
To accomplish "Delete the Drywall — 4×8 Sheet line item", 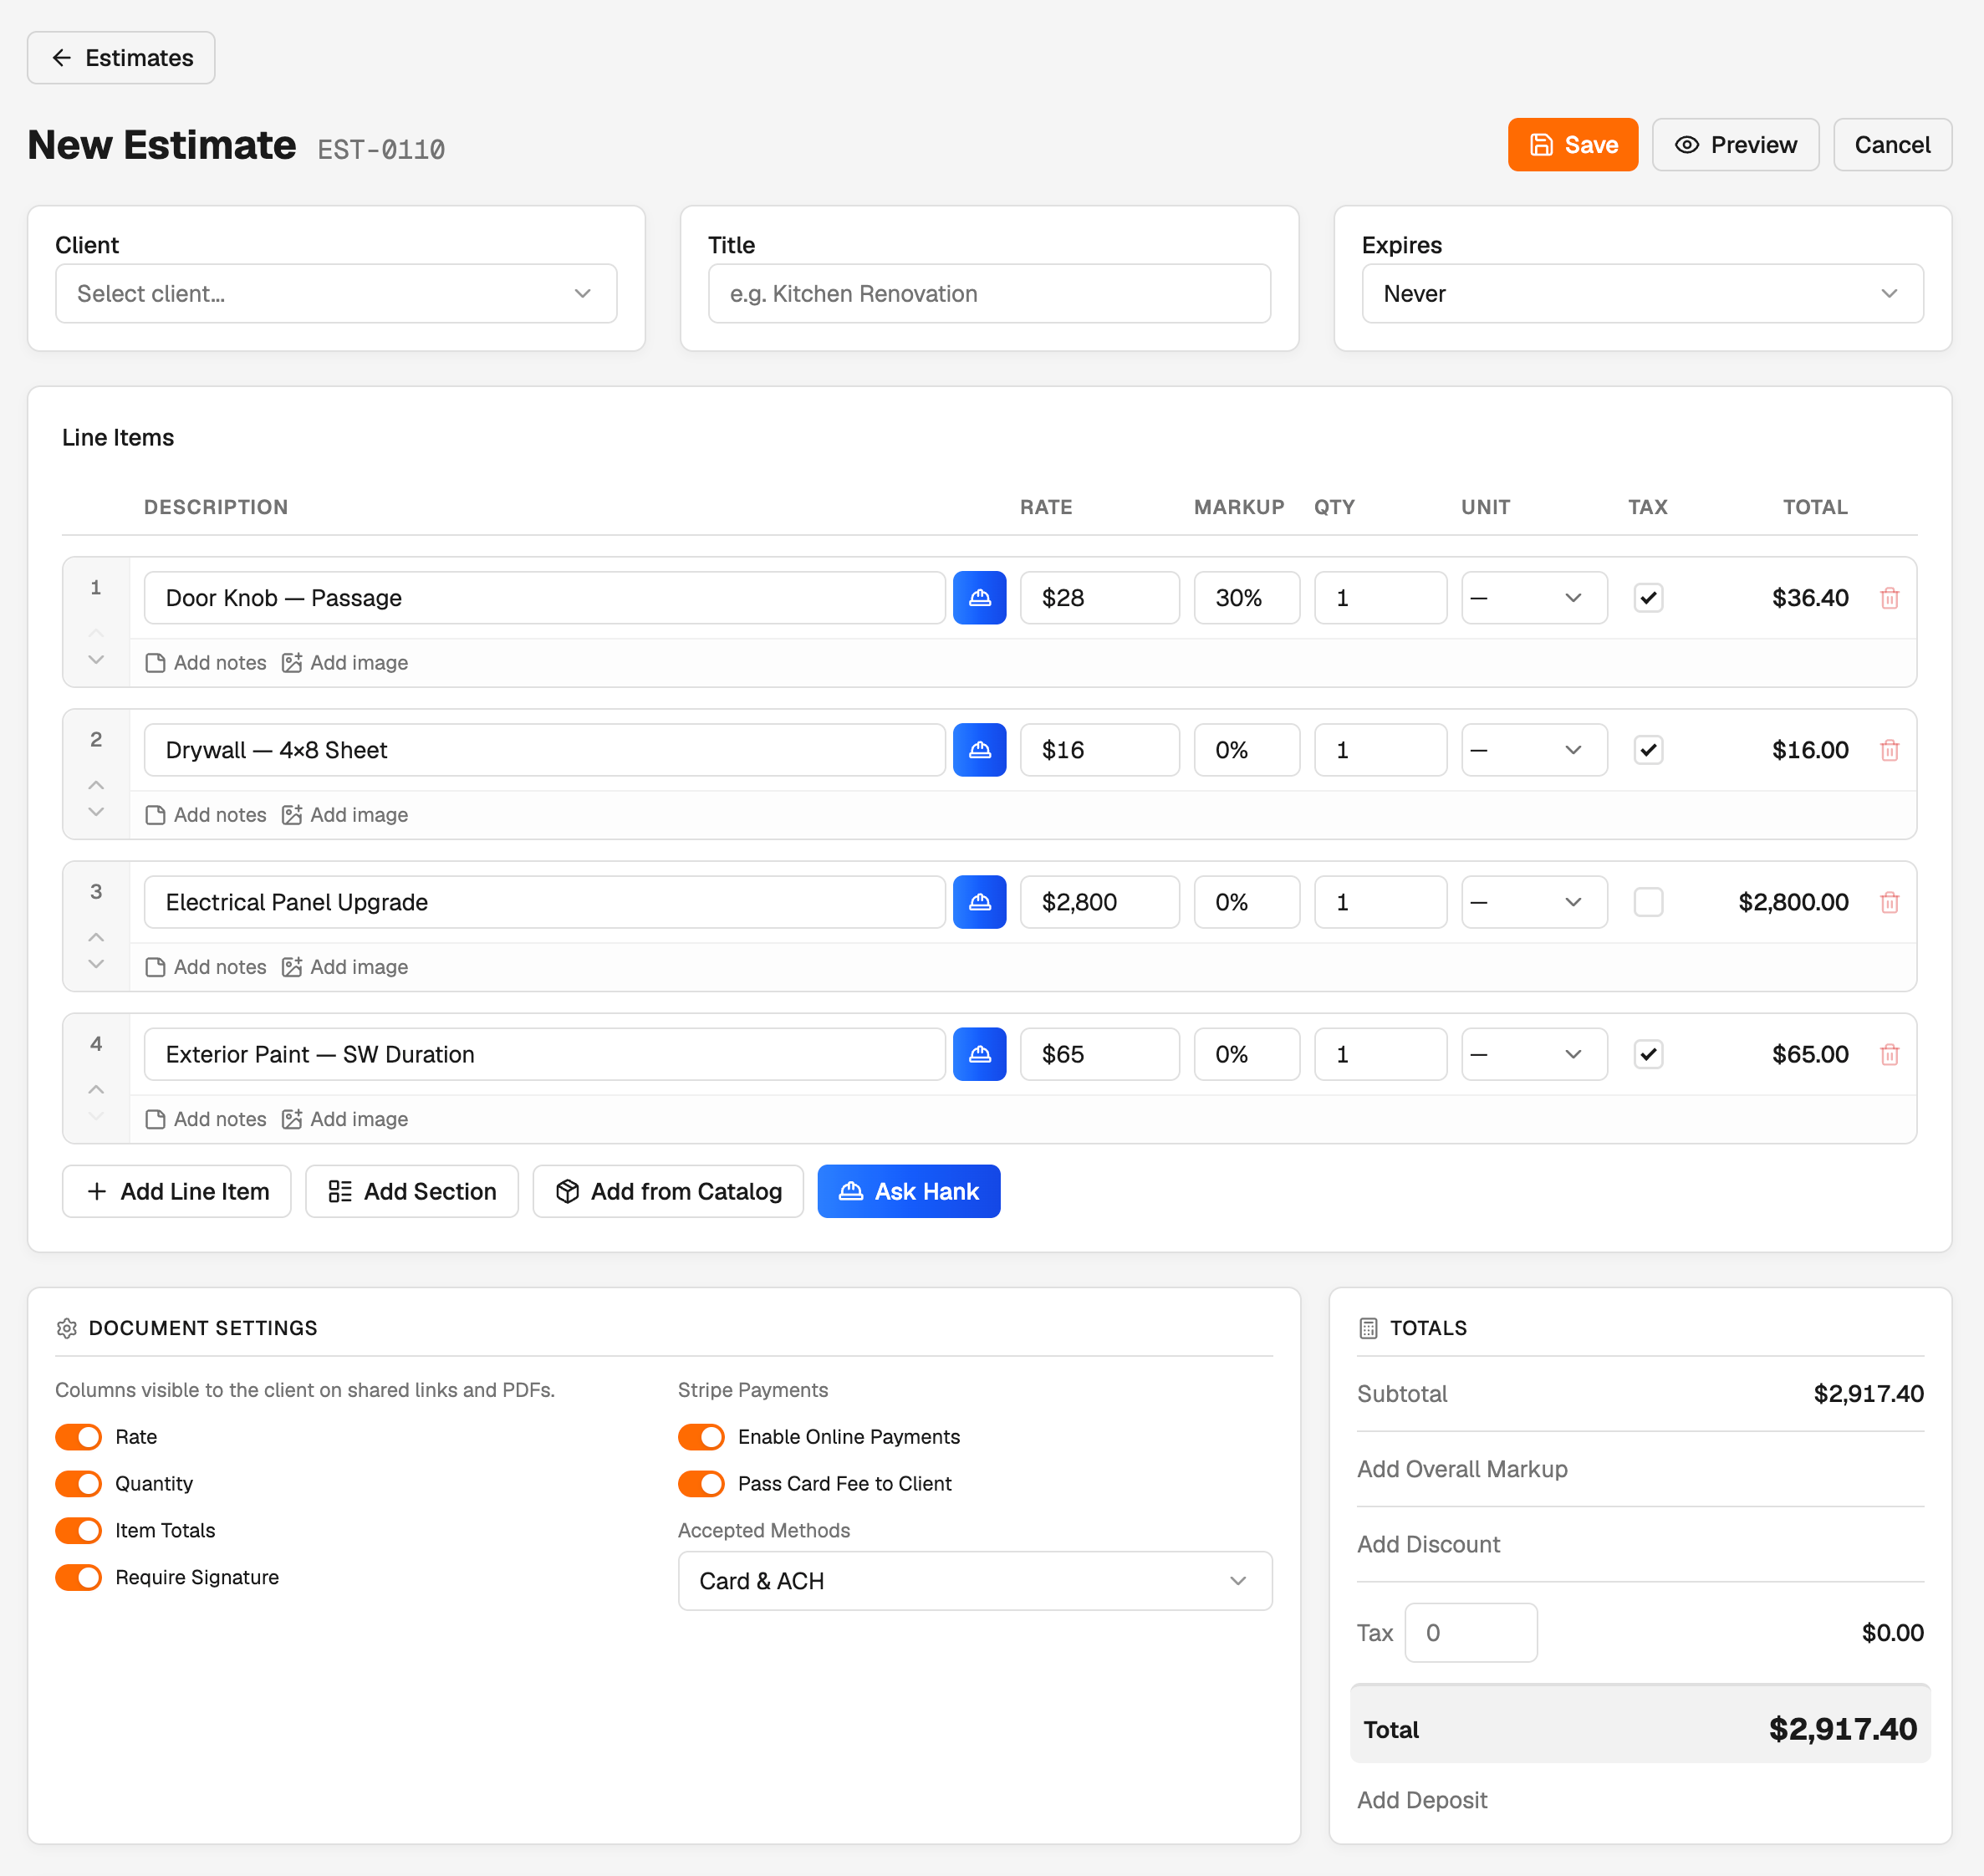I will [x=1889, y=750].
